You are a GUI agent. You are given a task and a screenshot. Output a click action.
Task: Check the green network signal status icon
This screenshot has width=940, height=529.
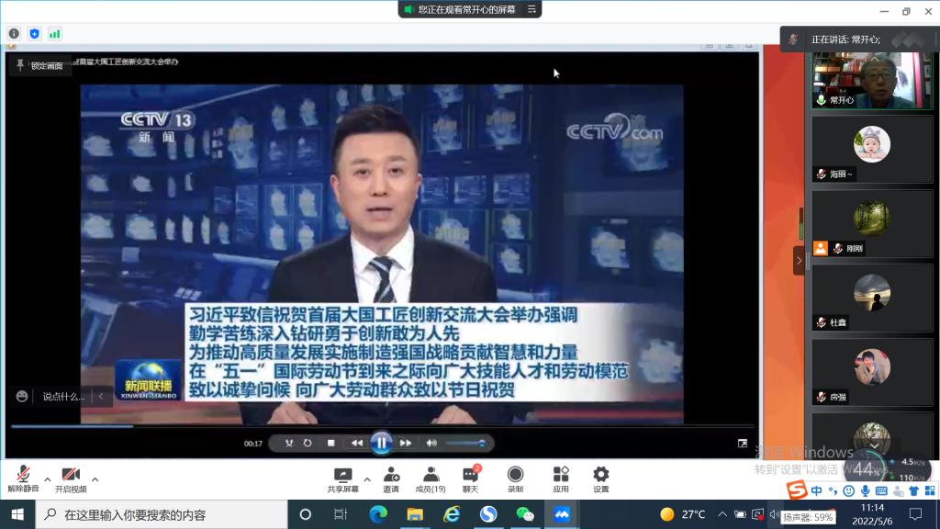[55, 34]
